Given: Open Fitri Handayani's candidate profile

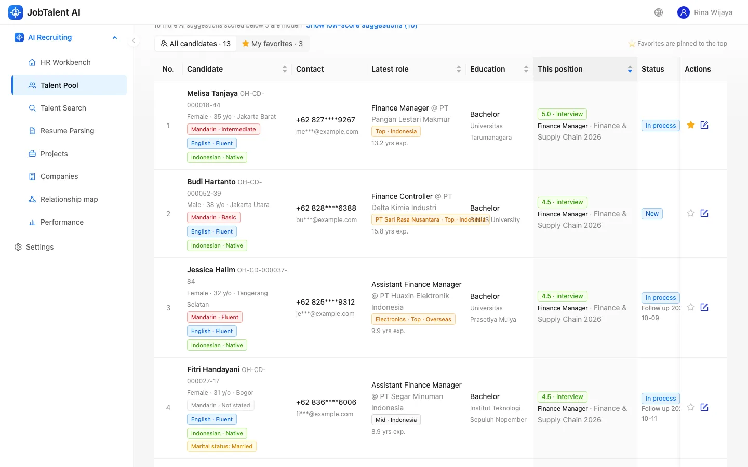Looking at the screenshot, I should 213,369.
